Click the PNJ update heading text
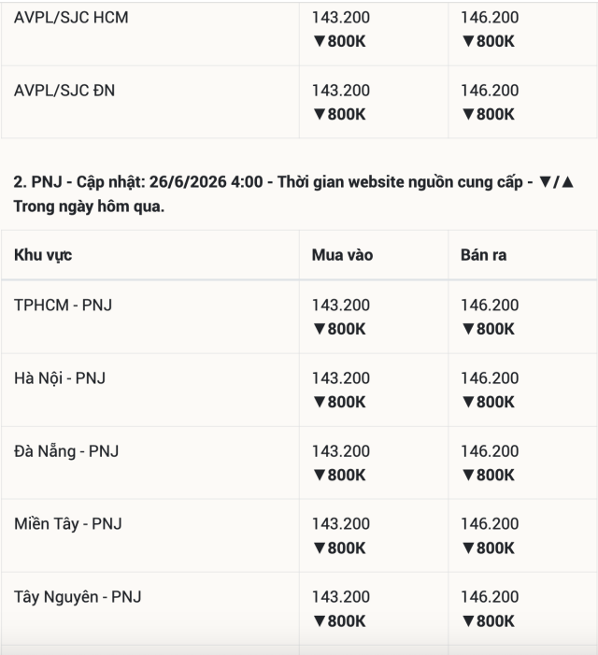Screen dimensions: 598x655 point(293,194)
